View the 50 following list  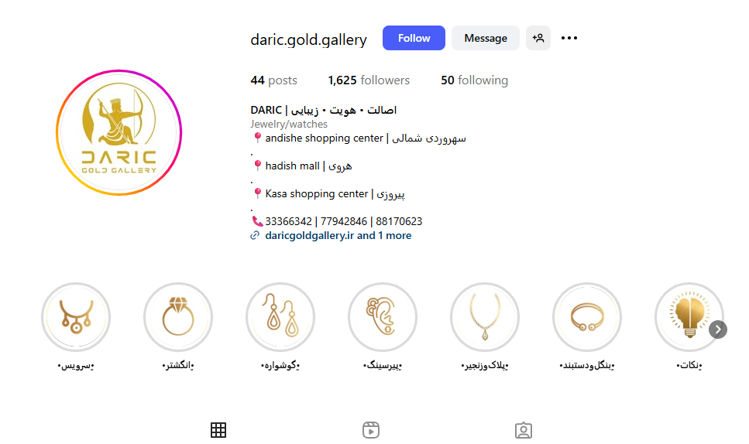coord(474,80)
